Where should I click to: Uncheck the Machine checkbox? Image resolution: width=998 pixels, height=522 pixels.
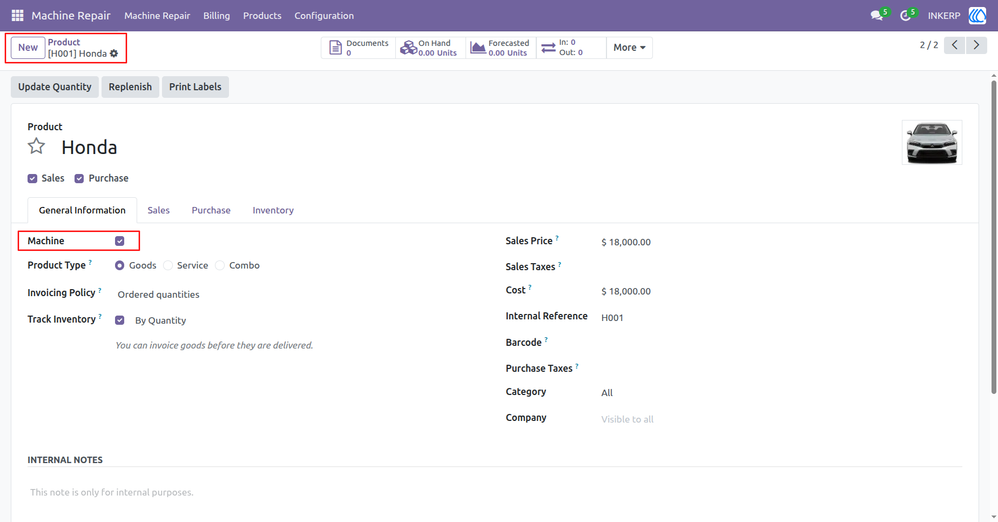click(x=120, y=241)
